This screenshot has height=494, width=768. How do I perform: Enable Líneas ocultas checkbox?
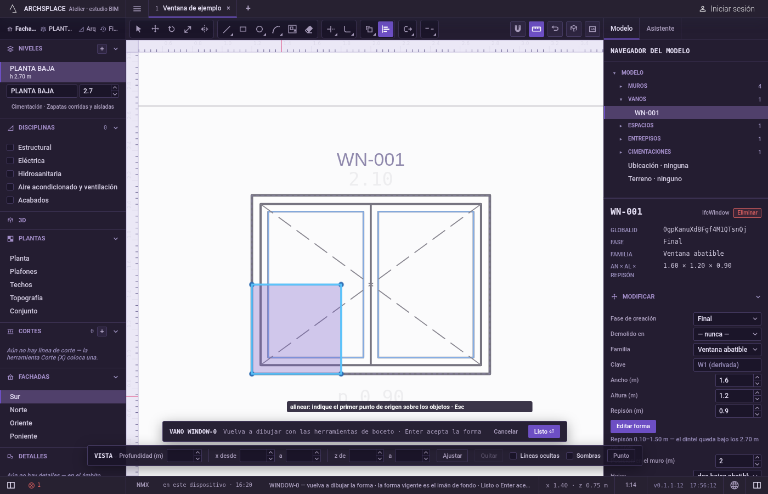(513, 456)
